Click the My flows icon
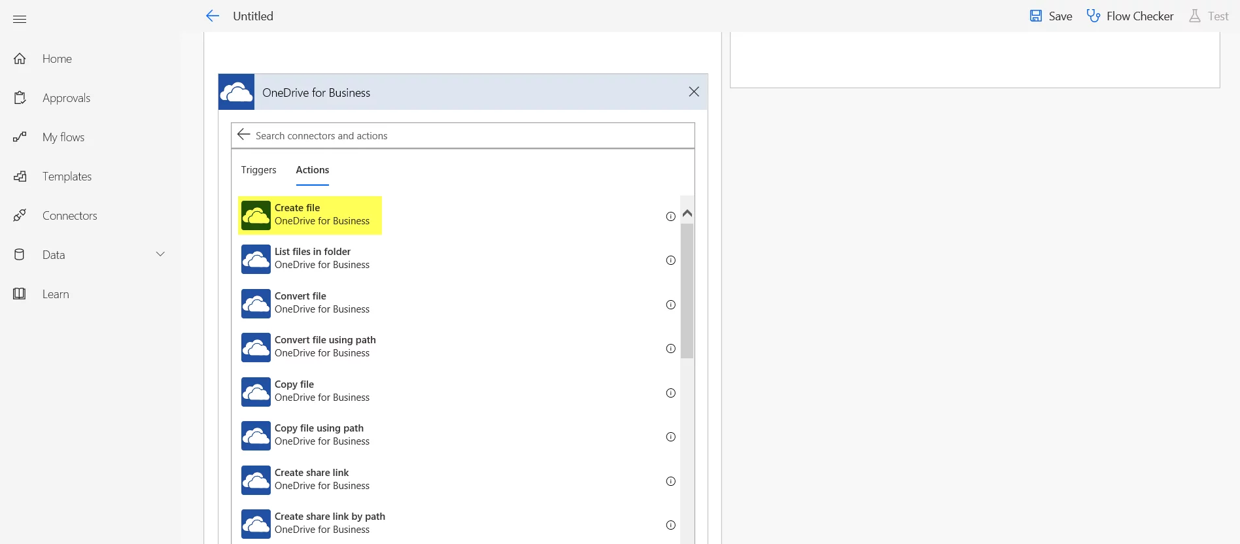Viewport: 1240px width, 544px height. (x=20, y=137)
